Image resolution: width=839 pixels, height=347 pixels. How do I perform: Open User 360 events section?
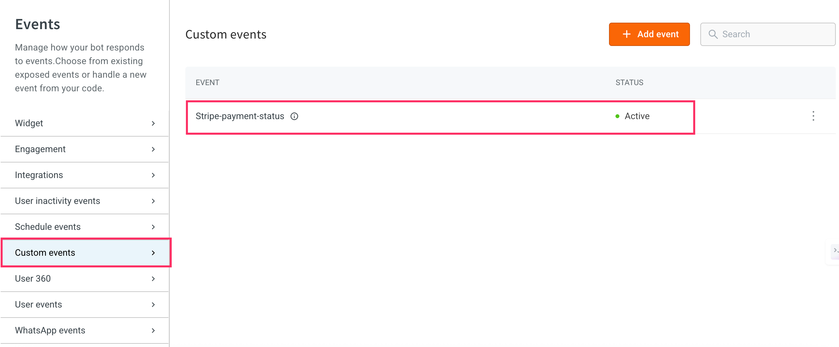[x=33, y=278]
